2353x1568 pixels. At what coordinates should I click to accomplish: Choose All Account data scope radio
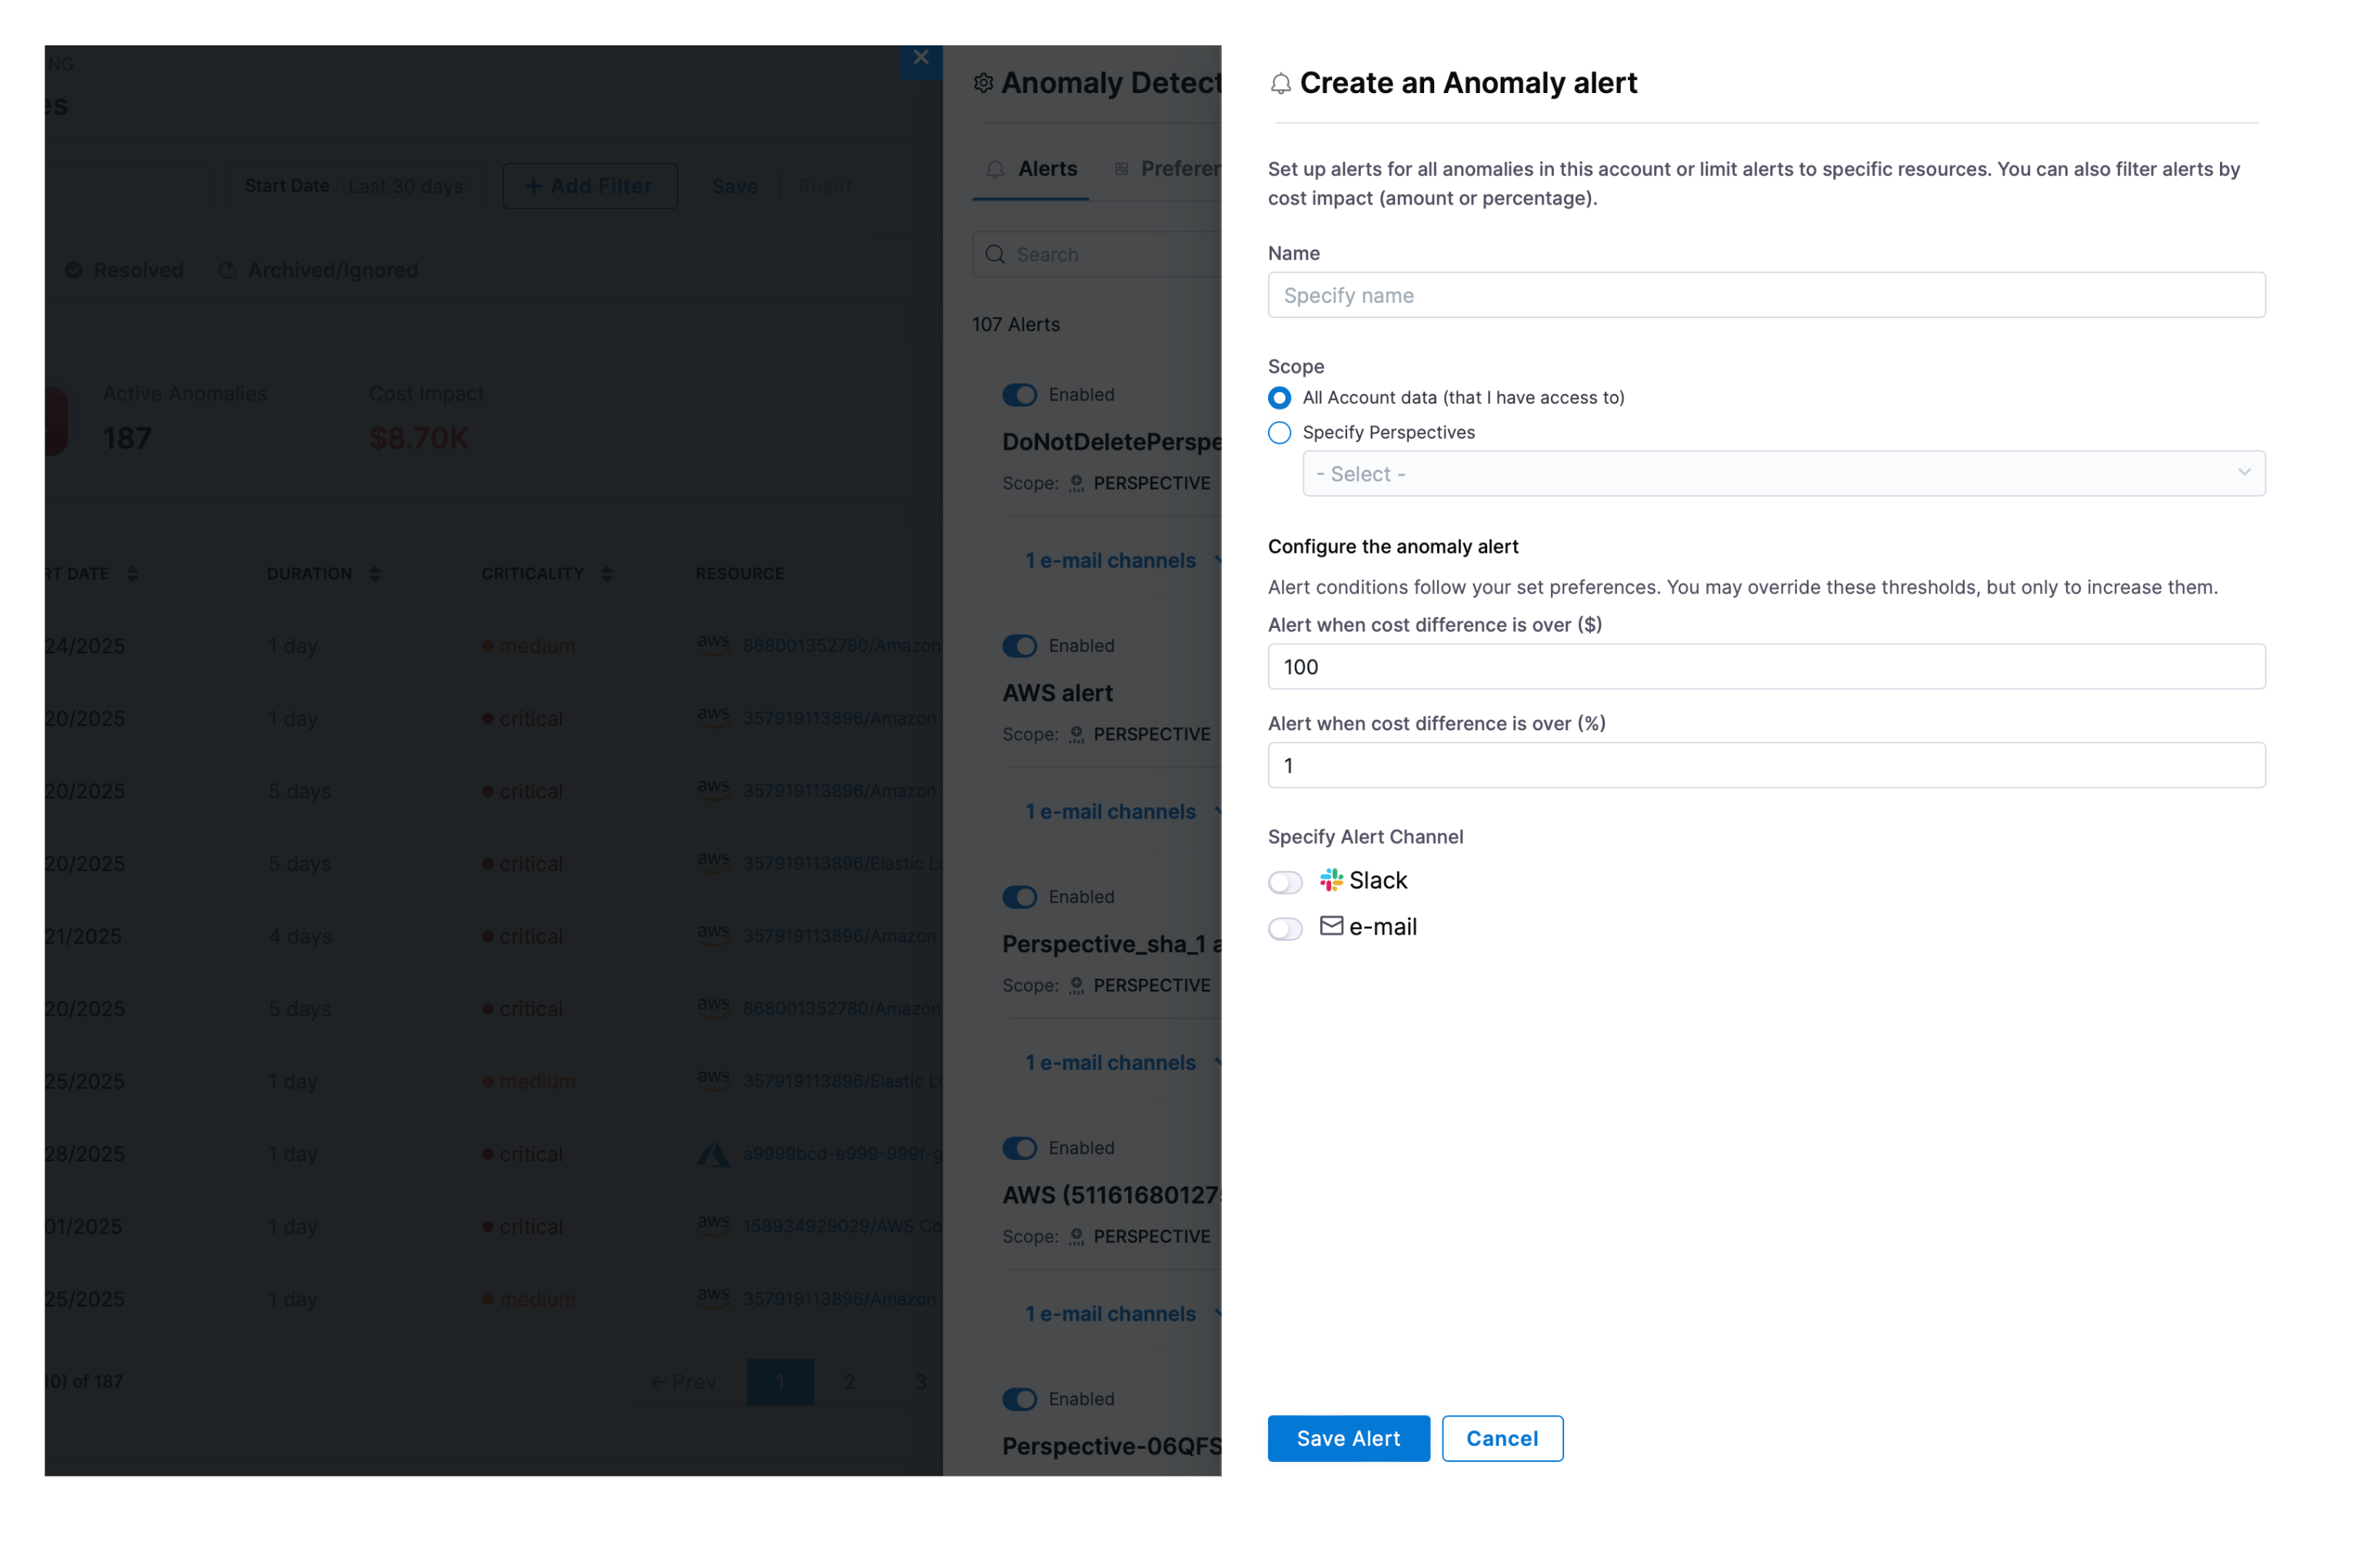coord(1280,398)
